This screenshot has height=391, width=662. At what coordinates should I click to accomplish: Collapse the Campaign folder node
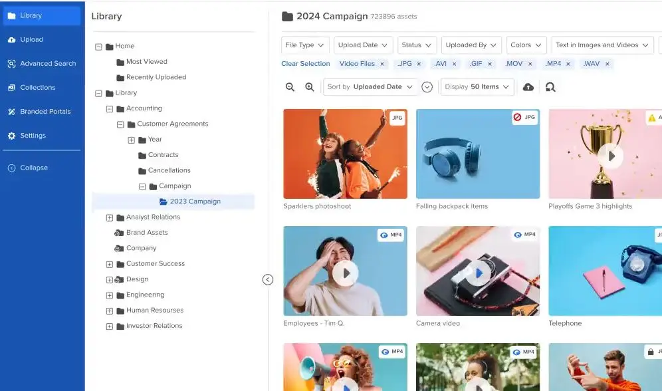click(142, 187)
